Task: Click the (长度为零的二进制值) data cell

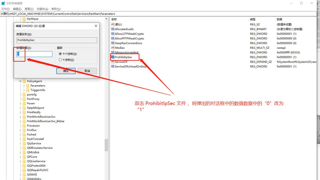Action: pos(289,29)
